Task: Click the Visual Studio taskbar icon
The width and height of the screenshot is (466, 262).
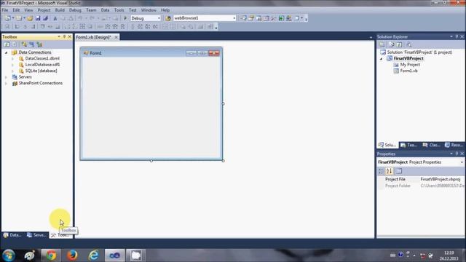Action: click(x=114, y=255)
